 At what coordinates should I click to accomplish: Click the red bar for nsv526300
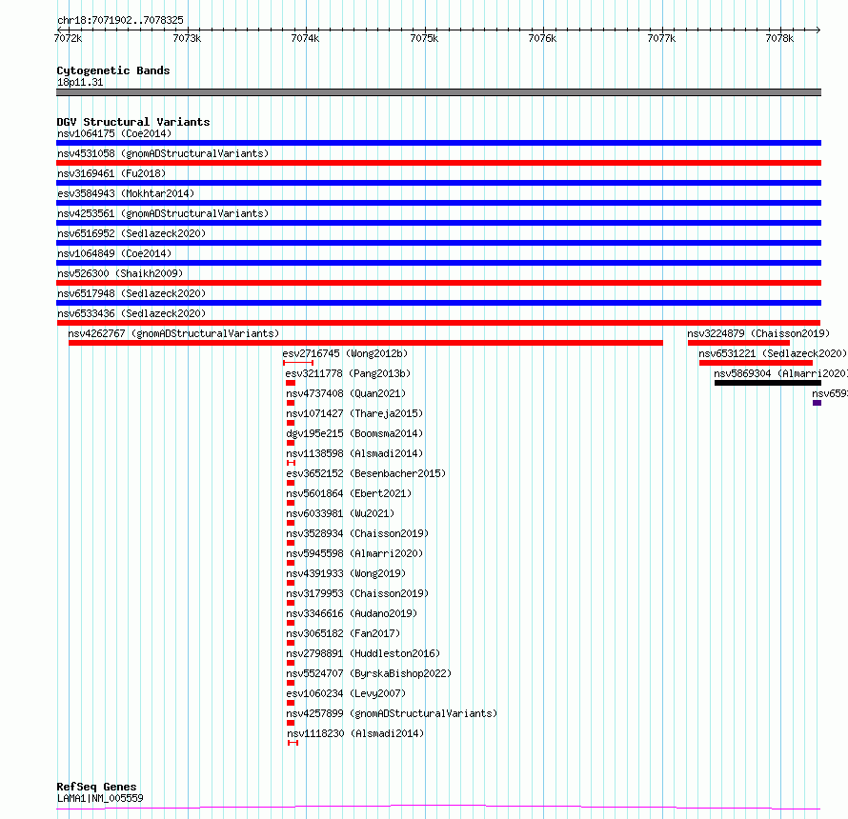(438, 283)
